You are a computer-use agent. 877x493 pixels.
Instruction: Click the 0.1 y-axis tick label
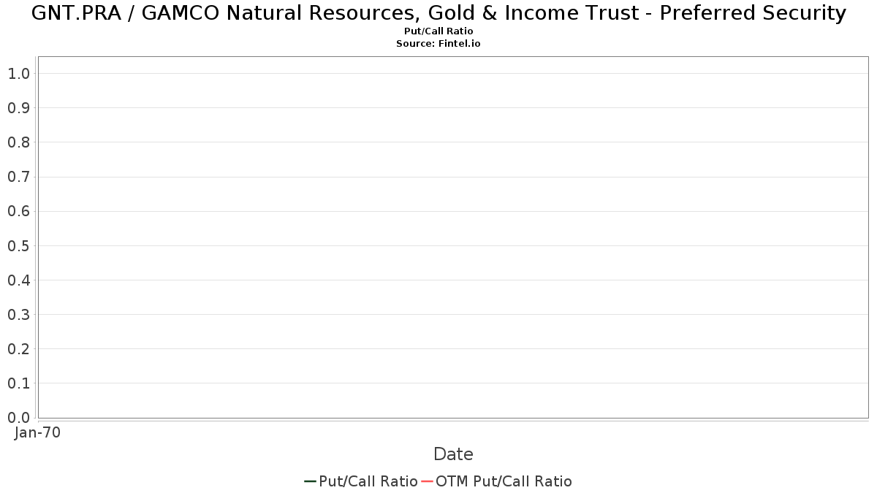(x=18, y=383)
